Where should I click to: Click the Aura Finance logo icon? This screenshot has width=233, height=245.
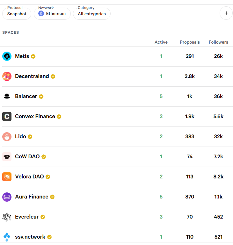point(7,197)
